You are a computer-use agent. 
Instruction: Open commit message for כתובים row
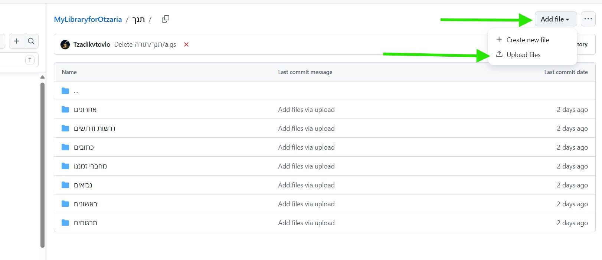click(306, 147)
